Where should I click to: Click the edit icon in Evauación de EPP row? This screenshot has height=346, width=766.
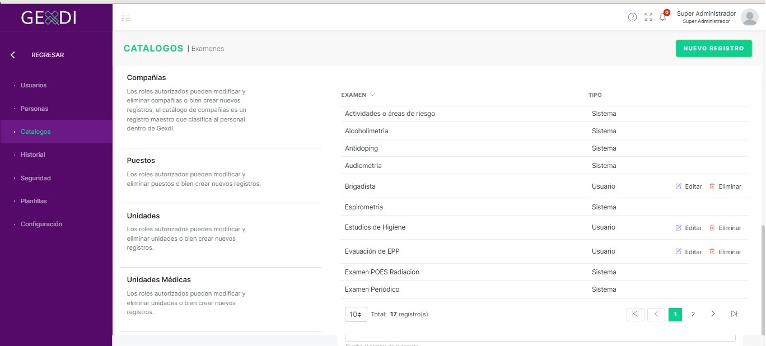[x=679, y=252]
